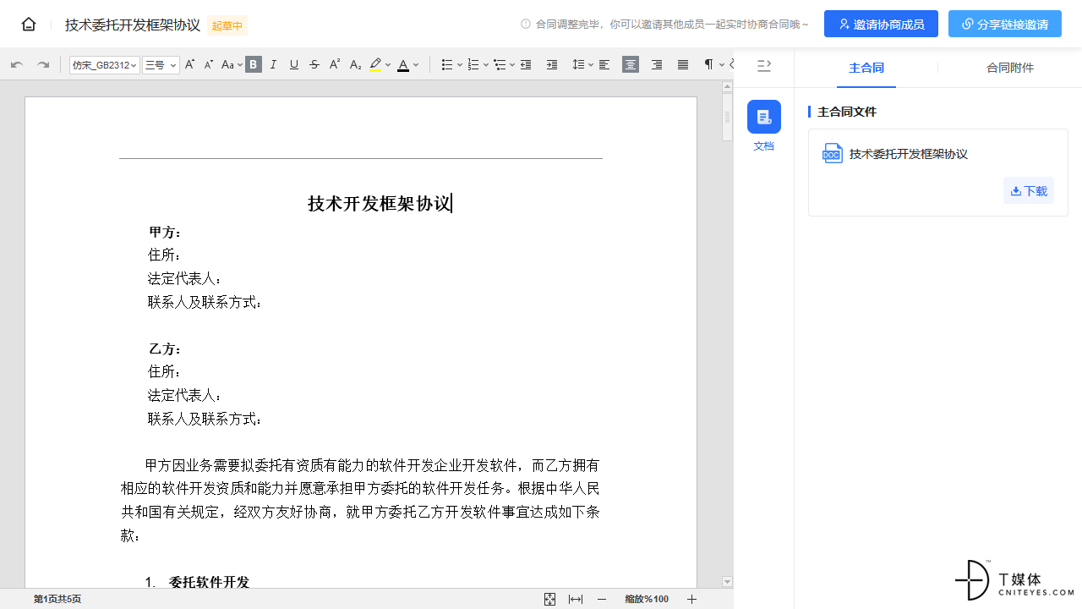This screenshot has height=609, width=1082.
Task: Open bullet list style dropdown
Action: tap(459, 64)
